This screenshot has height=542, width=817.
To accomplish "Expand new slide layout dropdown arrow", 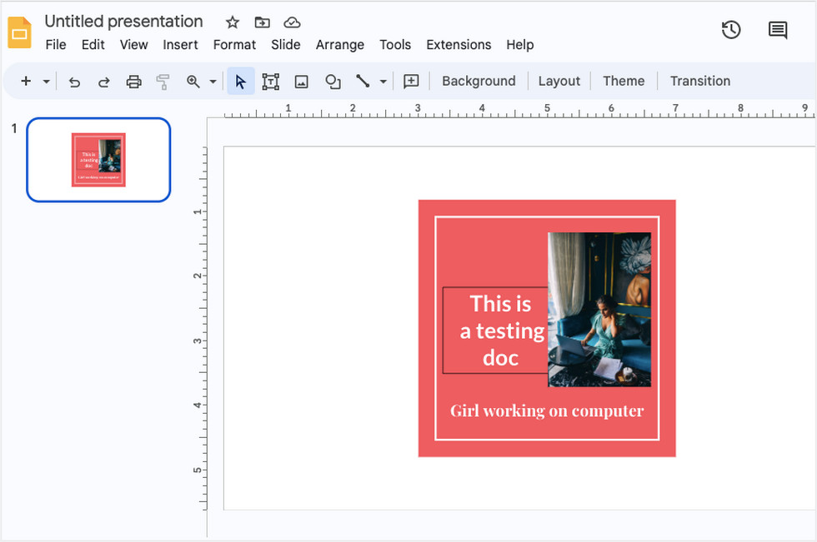I will coord(47,82).
